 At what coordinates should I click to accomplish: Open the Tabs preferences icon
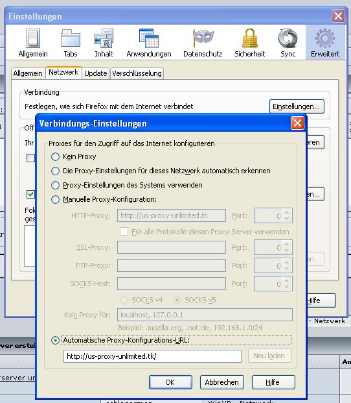(x=71, y=43)
